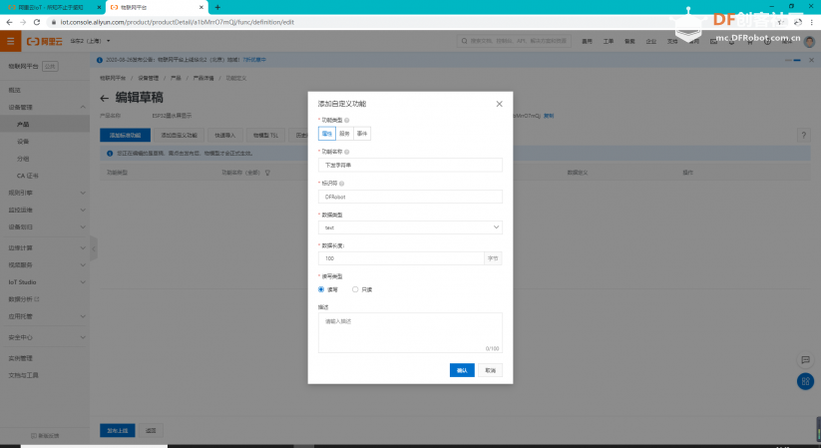Image resolution: width=821 pixels, height=448 pixels.
Task: Click the help icon beside 功能名称 label
Action: [347, 152]
